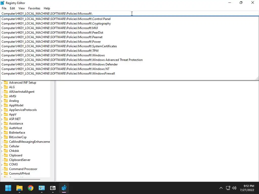Image resolution: width=259 pixels, height=194 pixels.
Task: Click the AllUserInstallAgent folder icon
Action: [x=6, y=91]
